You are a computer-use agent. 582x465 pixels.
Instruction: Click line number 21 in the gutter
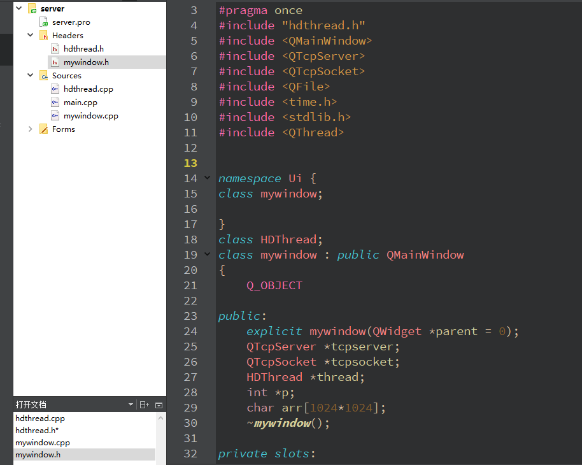190,285
